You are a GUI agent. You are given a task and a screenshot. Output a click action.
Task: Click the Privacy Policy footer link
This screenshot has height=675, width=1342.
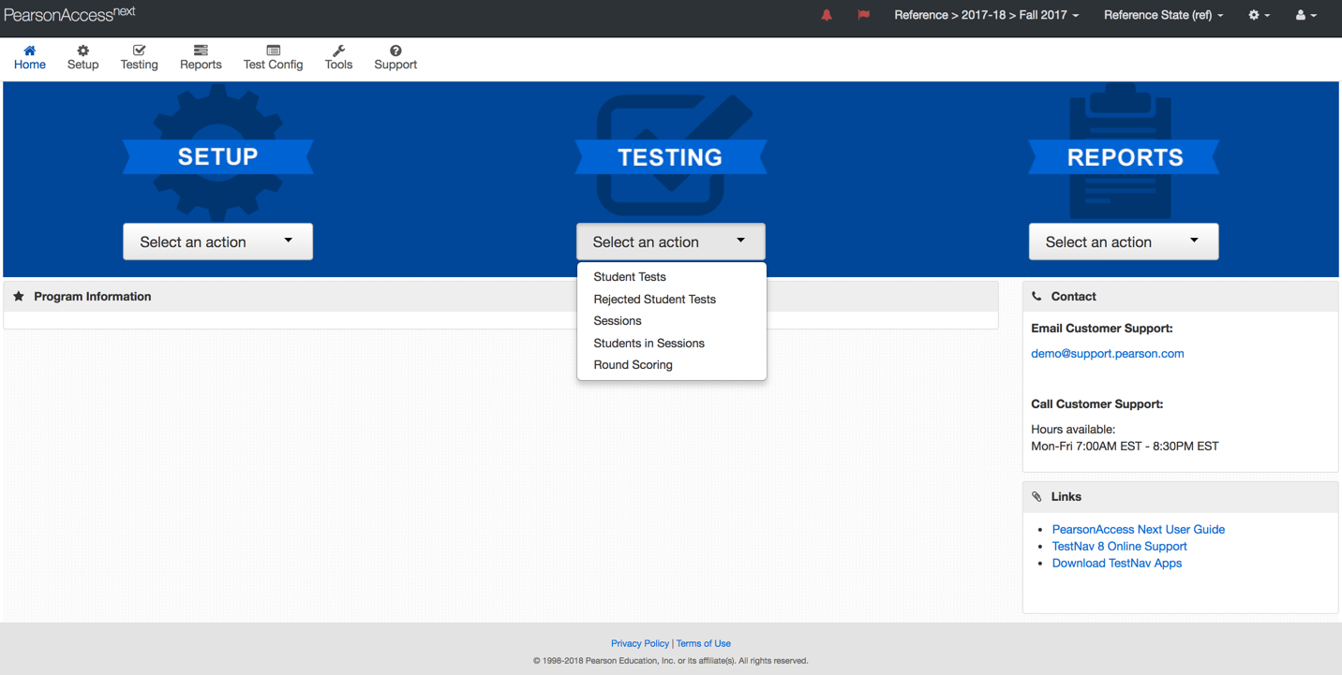640,643
